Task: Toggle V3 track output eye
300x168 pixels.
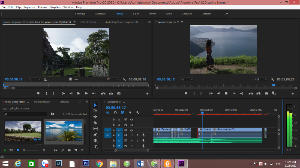Action: pos(132,120)
